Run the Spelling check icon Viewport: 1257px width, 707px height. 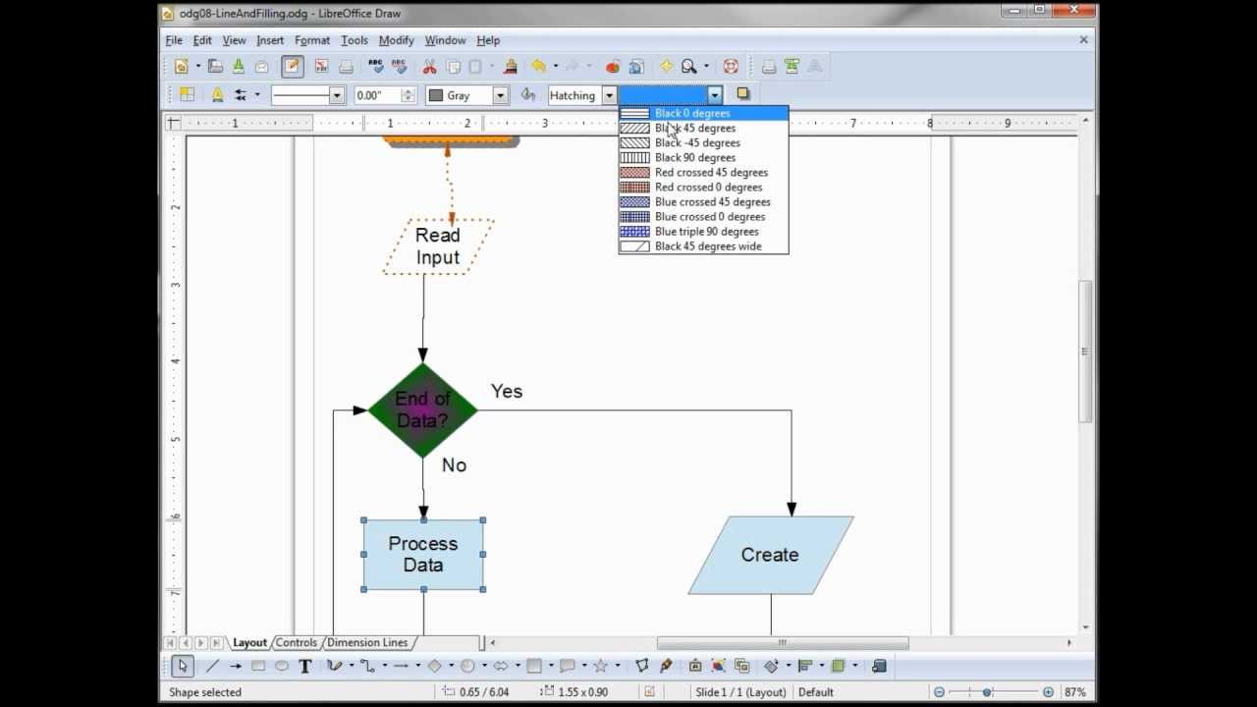coord(375,67)
